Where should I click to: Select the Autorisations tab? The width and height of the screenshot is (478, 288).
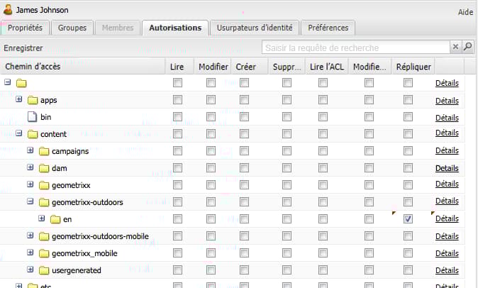175,28
